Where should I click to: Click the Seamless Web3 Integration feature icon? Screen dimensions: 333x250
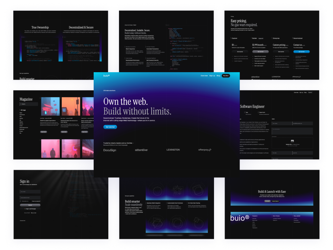157,191
